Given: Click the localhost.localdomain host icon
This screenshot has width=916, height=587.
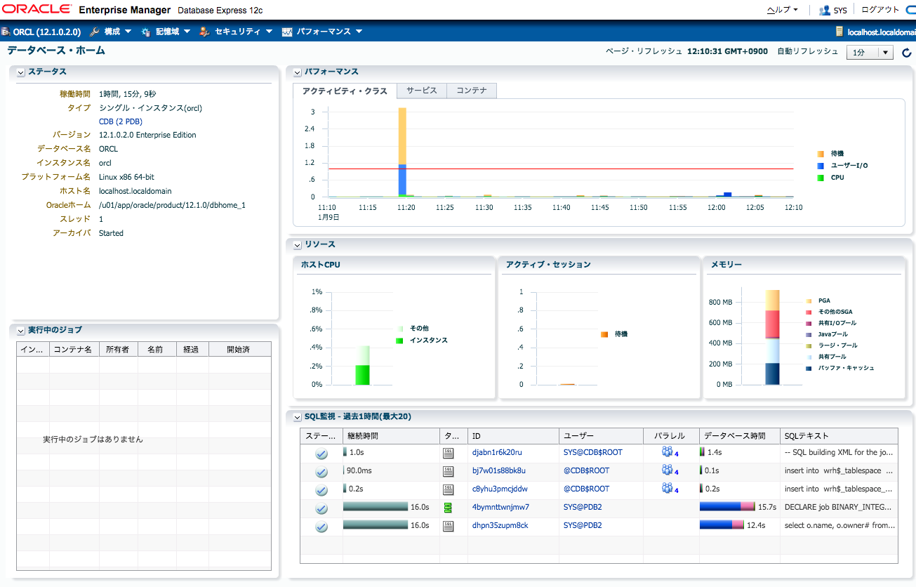Looking at the screenshot, I should click(839, 32).
